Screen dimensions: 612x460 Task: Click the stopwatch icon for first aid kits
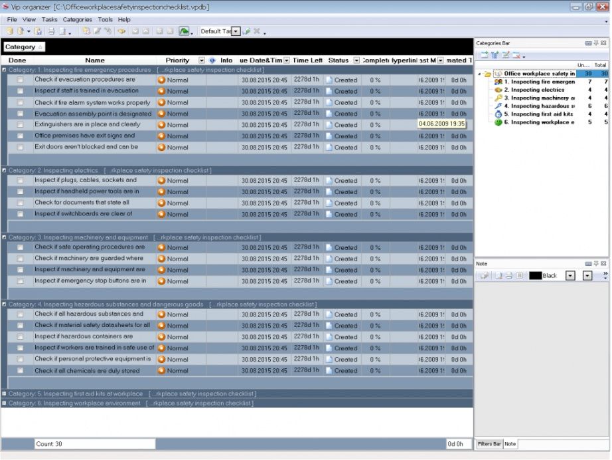[498, 114]
